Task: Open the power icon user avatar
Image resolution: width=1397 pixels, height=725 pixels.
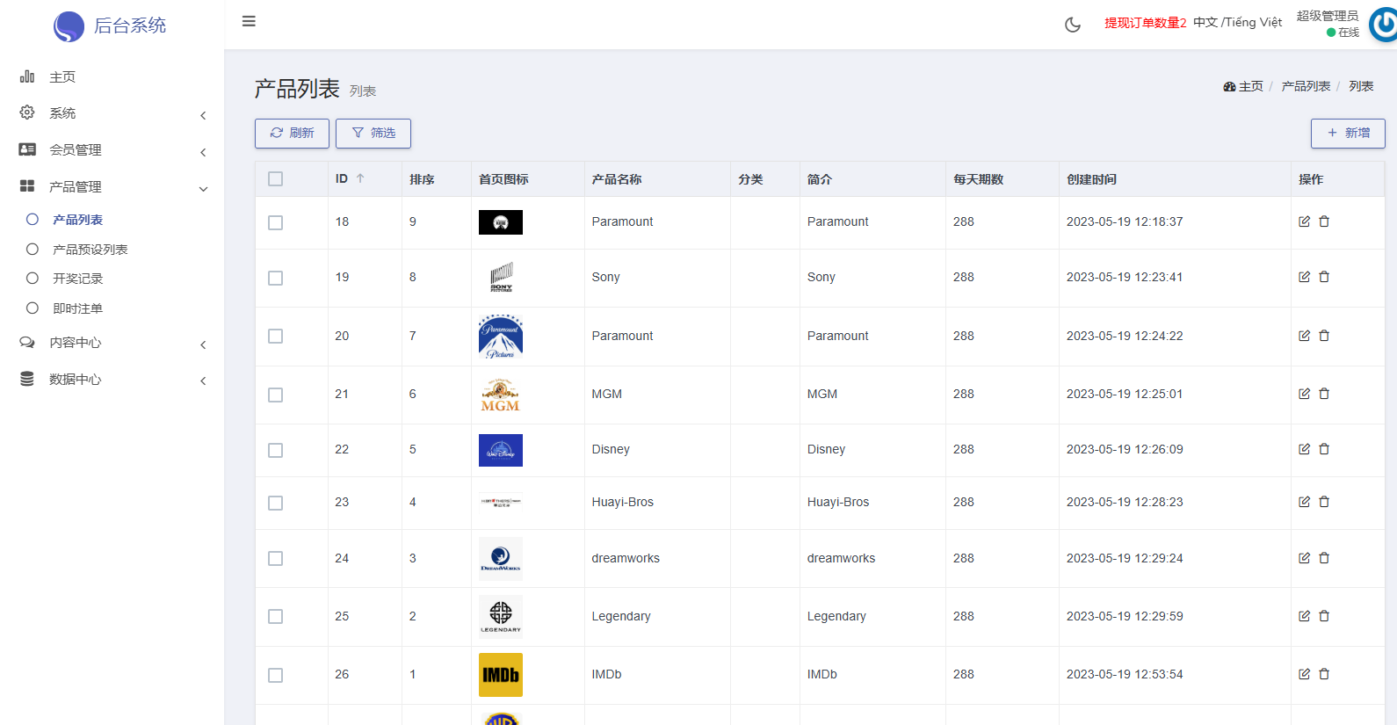Action: [1385, 24]
